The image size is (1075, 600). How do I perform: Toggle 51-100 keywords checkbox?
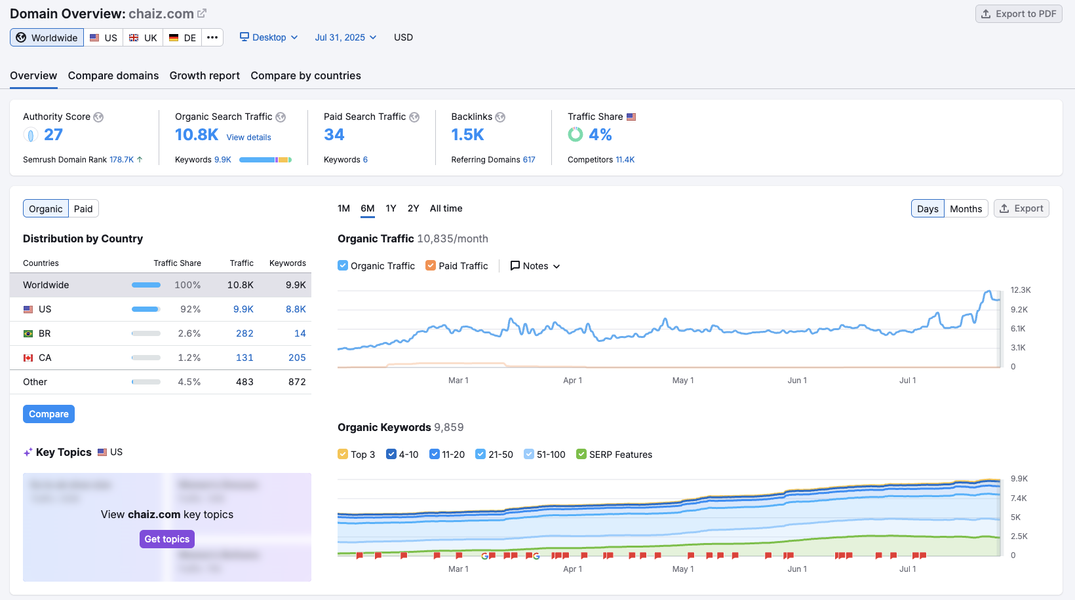point(529,454)
